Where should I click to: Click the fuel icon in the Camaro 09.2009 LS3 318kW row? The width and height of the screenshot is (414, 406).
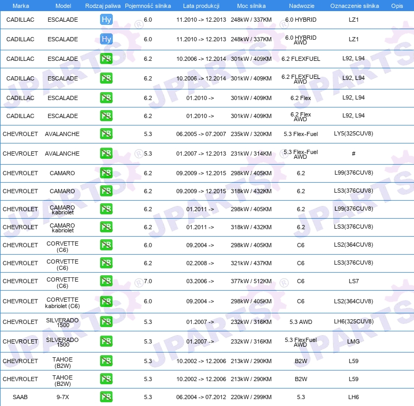coord(106,191)
